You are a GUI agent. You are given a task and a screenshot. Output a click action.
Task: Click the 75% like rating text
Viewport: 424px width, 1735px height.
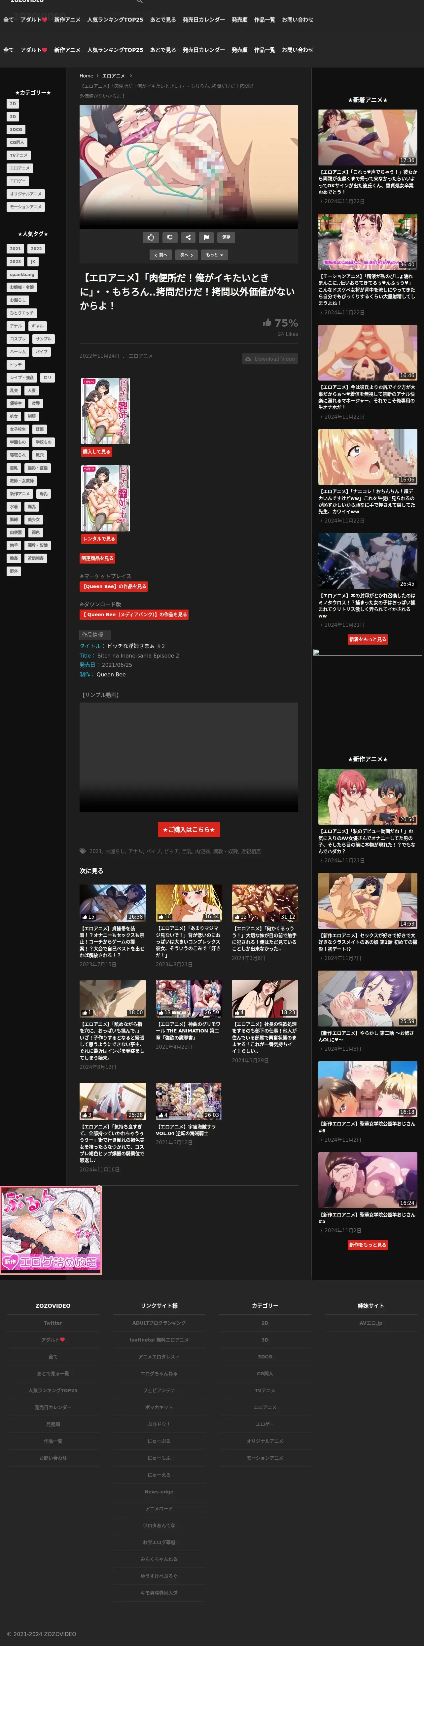pyautogui.click(x=286, y=323)
